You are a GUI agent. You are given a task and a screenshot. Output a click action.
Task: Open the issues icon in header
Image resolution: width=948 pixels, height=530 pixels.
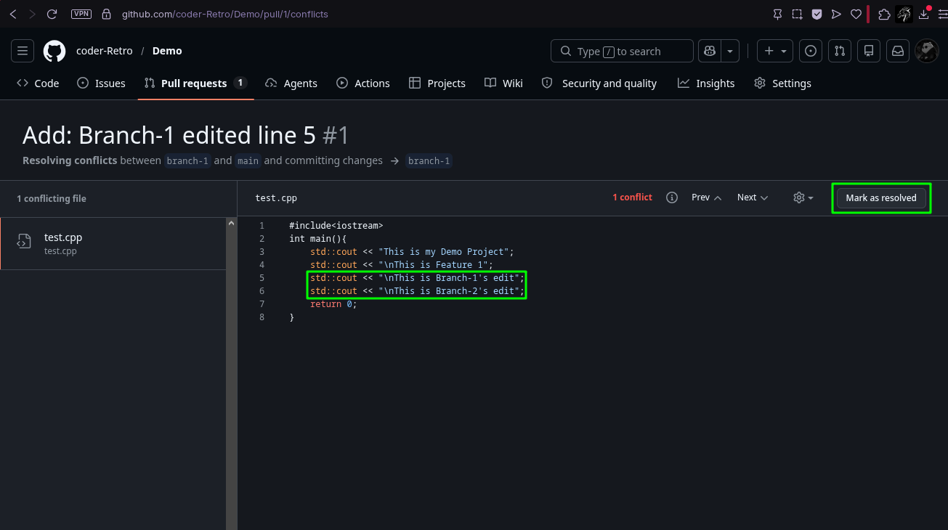coord(811,51)
